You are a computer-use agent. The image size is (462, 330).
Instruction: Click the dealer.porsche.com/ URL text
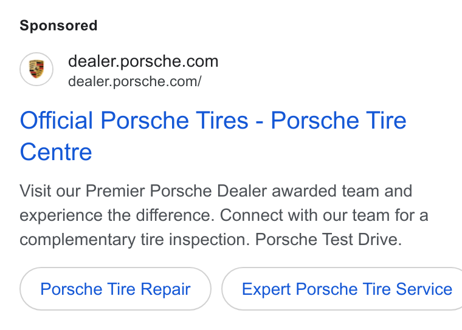135,81
